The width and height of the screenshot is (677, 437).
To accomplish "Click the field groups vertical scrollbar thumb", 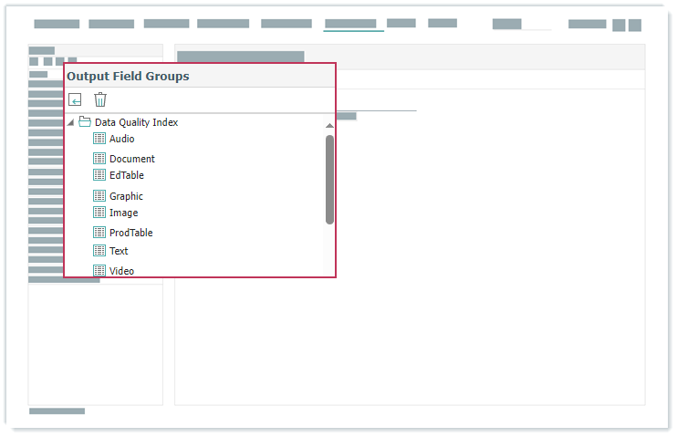I will click(x=329, y=179).
